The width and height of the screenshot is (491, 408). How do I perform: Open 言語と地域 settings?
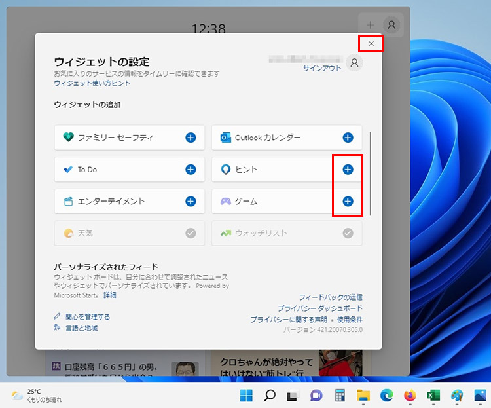[x=81, y=327]
